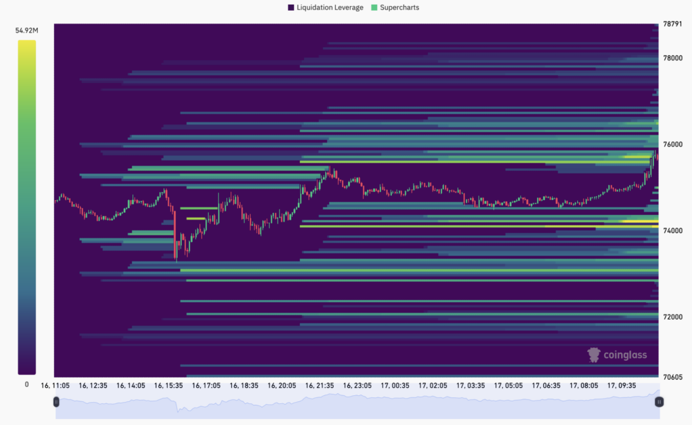The width and height of the screenshot is (692, 425).
Task: Click the bottom of the color intensity scale
Action: [27, 370]
